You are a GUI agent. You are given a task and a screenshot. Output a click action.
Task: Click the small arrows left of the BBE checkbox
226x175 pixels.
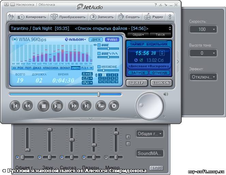(95, 45)
